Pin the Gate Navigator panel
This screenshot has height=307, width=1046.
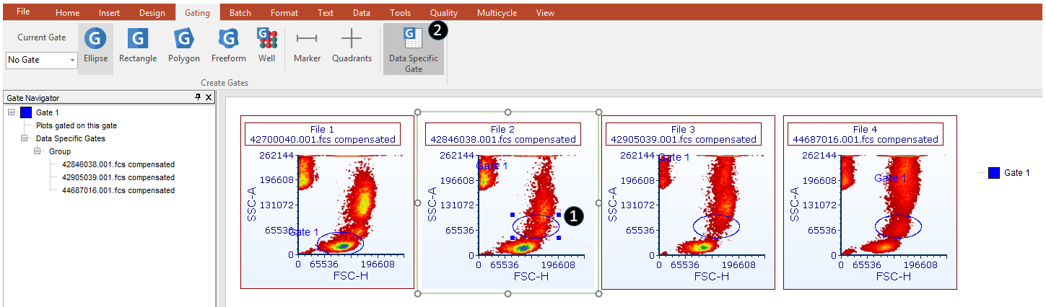(x=198, y=97)
